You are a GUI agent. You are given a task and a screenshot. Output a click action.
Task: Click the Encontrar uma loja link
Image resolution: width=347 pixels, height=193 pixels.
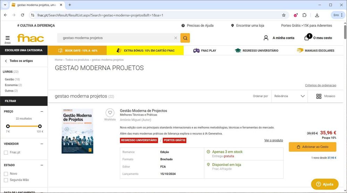point(250,25)
